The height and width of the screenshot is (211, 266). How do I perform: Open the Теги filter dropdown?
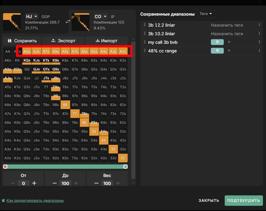tap(206, 14)
